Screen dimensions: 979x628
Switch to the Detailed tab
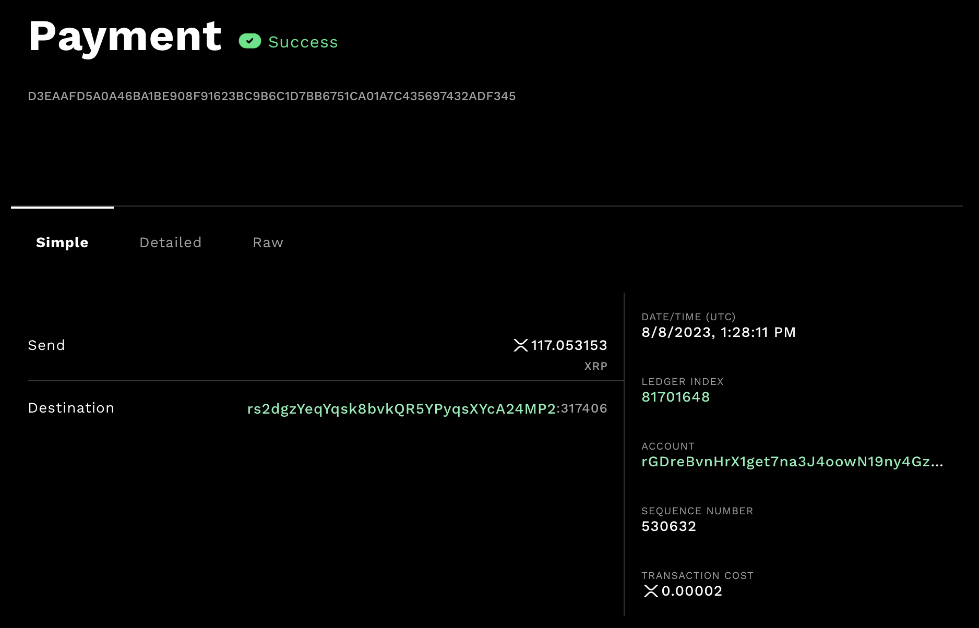pos(170,242)
